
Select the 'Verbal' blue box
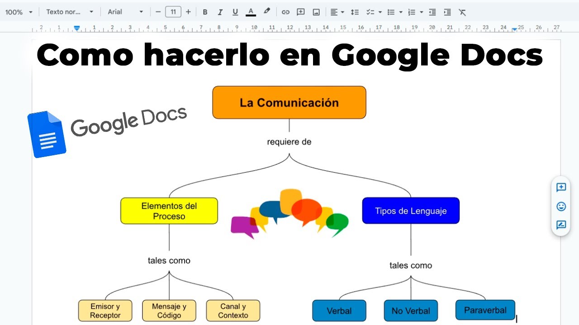pyautogui.click(x=339, y=311)
